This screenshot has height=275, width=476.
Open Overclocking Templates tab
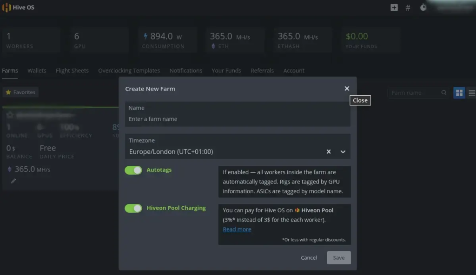[129, 71]
